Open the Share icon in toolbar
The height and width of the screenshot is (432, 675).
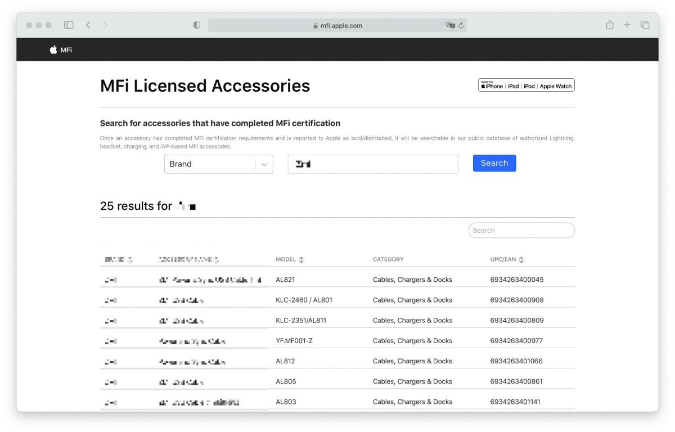point(610,25)
